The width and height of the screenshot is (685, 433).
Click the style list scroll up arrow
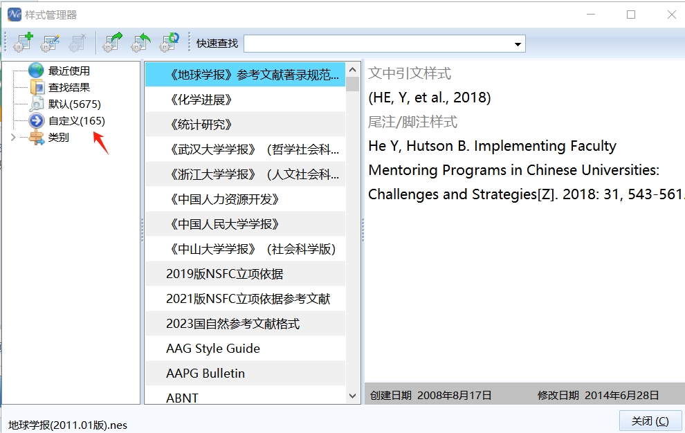353,69
